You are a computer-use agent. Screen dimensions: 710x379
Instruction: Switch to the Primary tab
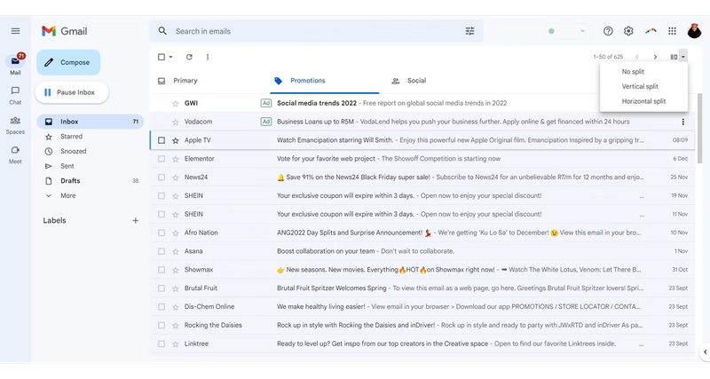(185, 81)
